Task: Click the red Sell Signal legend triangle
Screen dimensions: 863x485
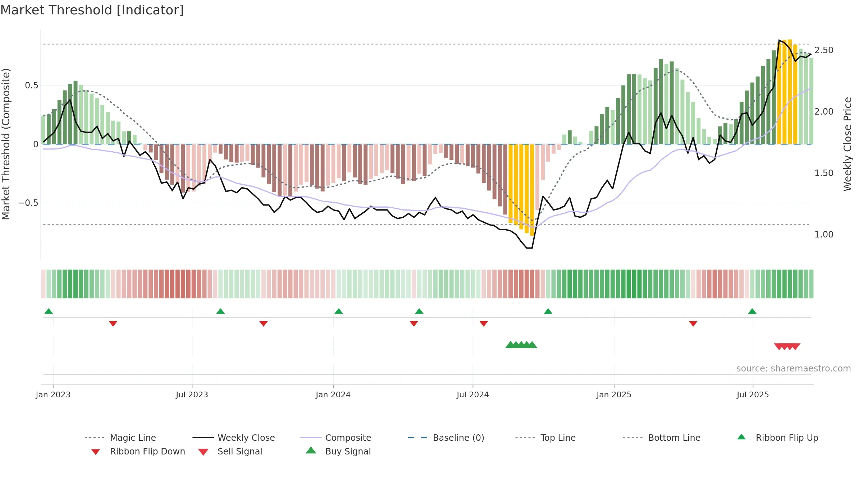Action: [x=203, y=452]
